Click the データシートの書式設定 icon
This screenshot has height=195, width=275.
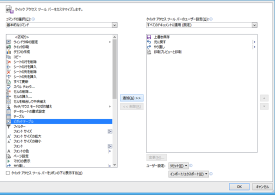(x=8, y=111)
